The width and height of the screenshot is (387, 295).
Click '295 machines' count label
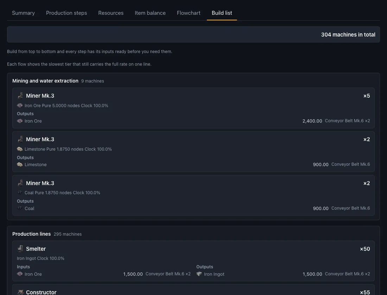click(68, 234)
